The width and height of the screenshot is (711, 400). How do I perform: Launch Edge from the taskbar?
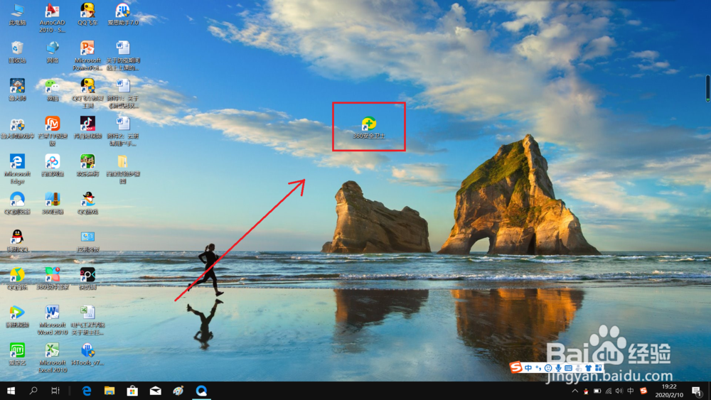click(87, 391)
